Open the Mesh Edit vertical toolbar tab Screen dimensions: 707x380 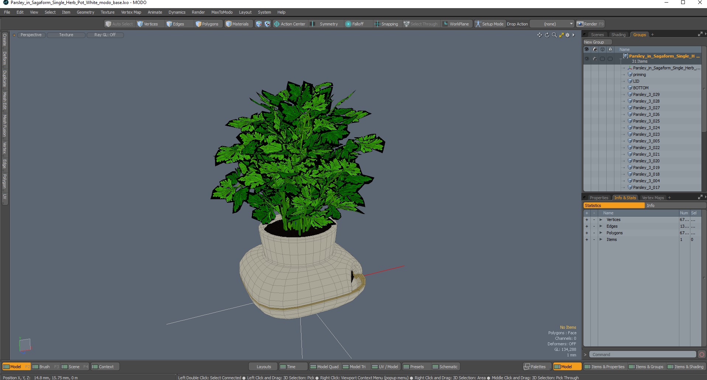[4, 101]
